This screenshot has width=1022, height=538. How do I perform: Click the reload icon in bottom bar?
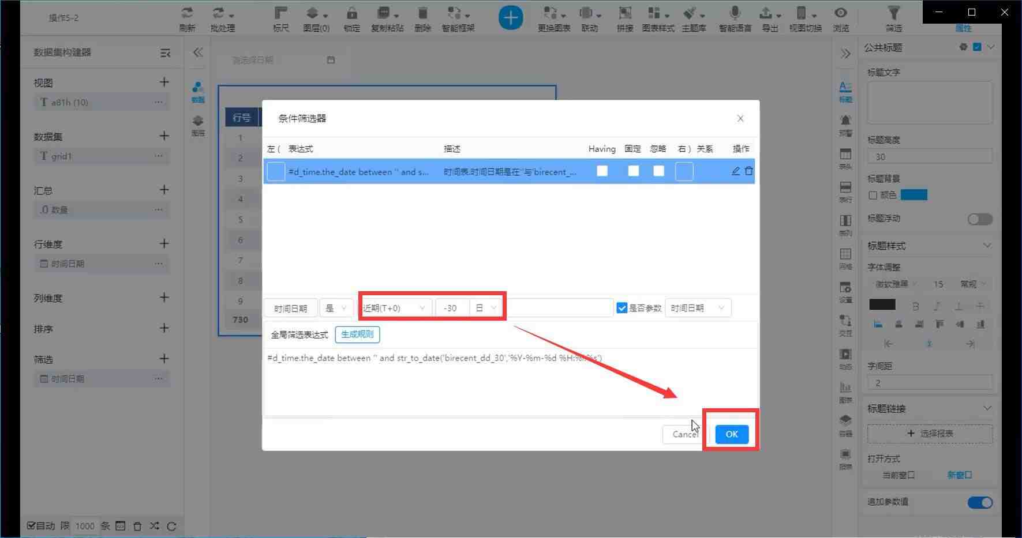tap(171, 526)
